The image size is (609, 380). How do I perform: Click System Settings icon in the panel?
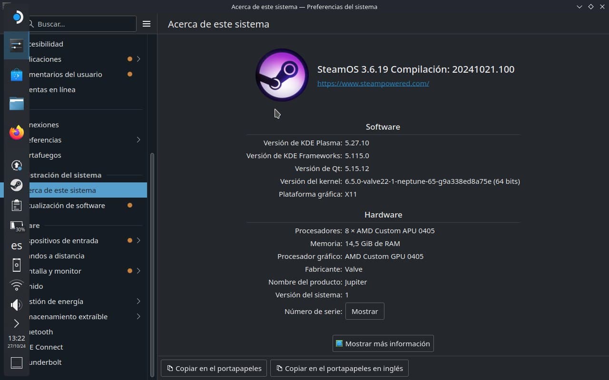[x=17, y=46]
